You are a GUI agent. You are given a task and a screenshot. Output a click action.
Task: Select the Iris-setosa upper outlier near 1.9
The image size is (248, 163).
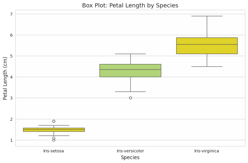click(x=54, y=121)
